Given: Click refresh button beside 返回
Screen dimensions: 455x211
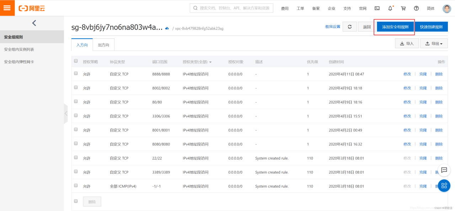Looking at the screenshot, I should [x=350, y=27].
